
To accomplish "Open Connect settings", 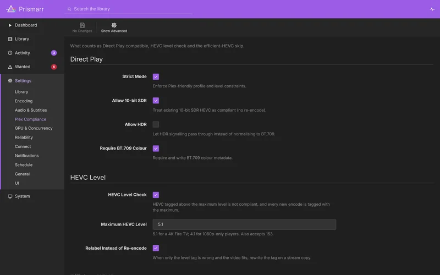I will [x=23, y=146].
